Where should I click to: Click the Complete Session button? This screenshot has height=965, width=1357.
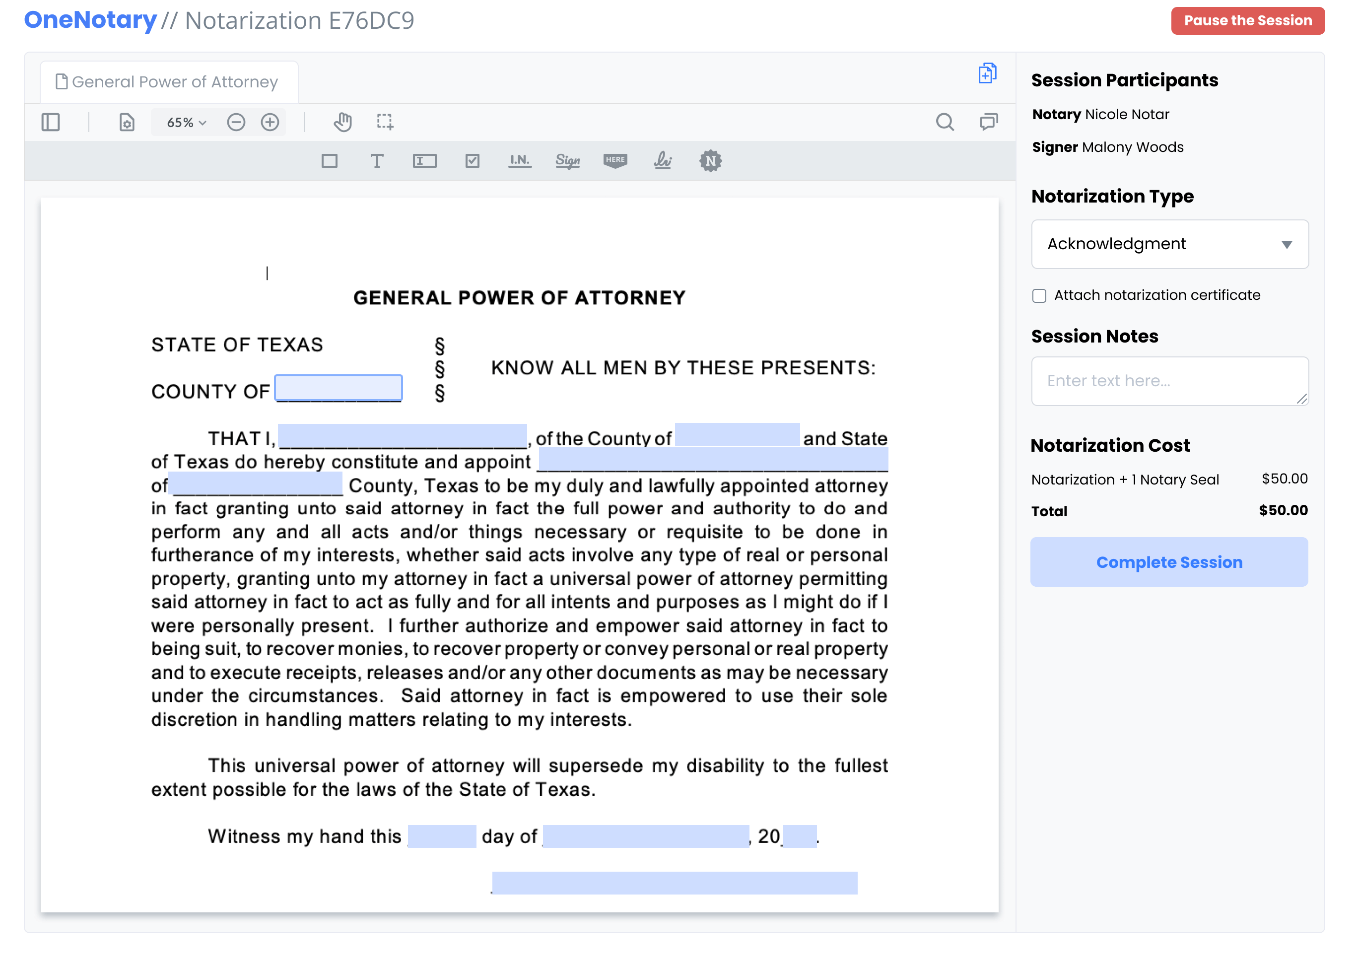pyautogui.click(x=1169, y=562)
